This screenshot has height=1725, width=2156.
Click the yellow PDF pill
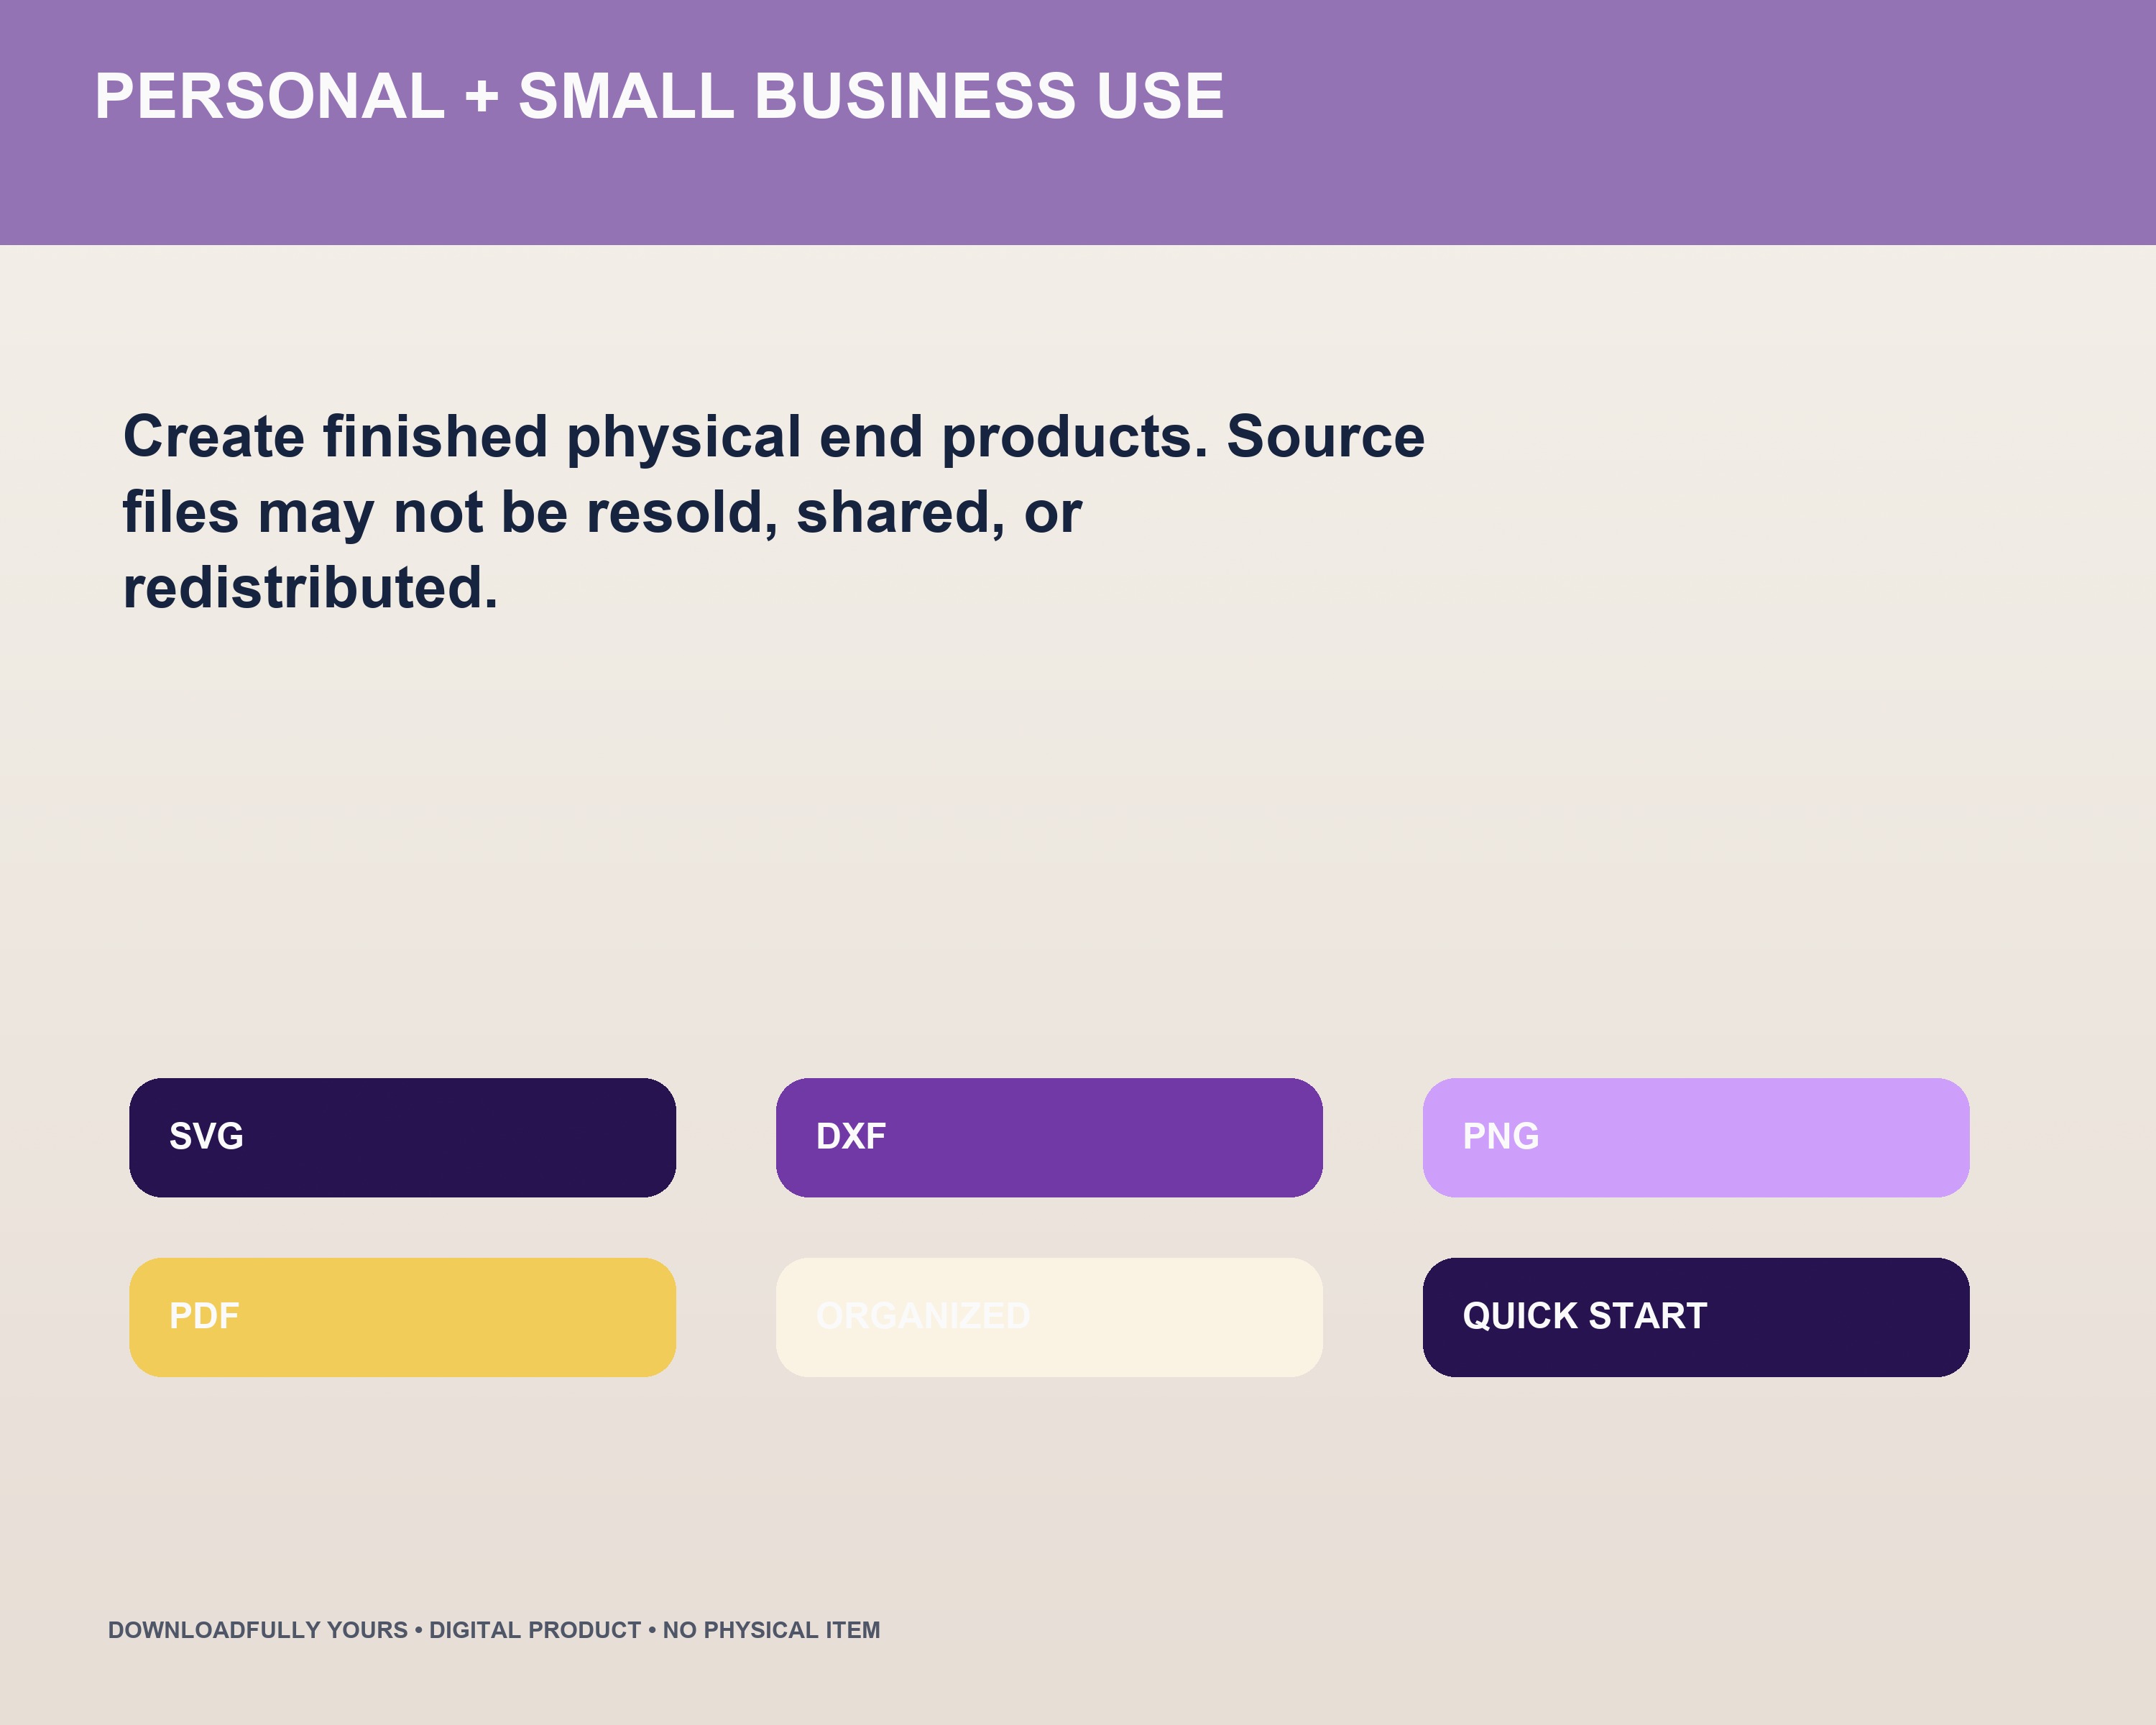point(402,1317)
